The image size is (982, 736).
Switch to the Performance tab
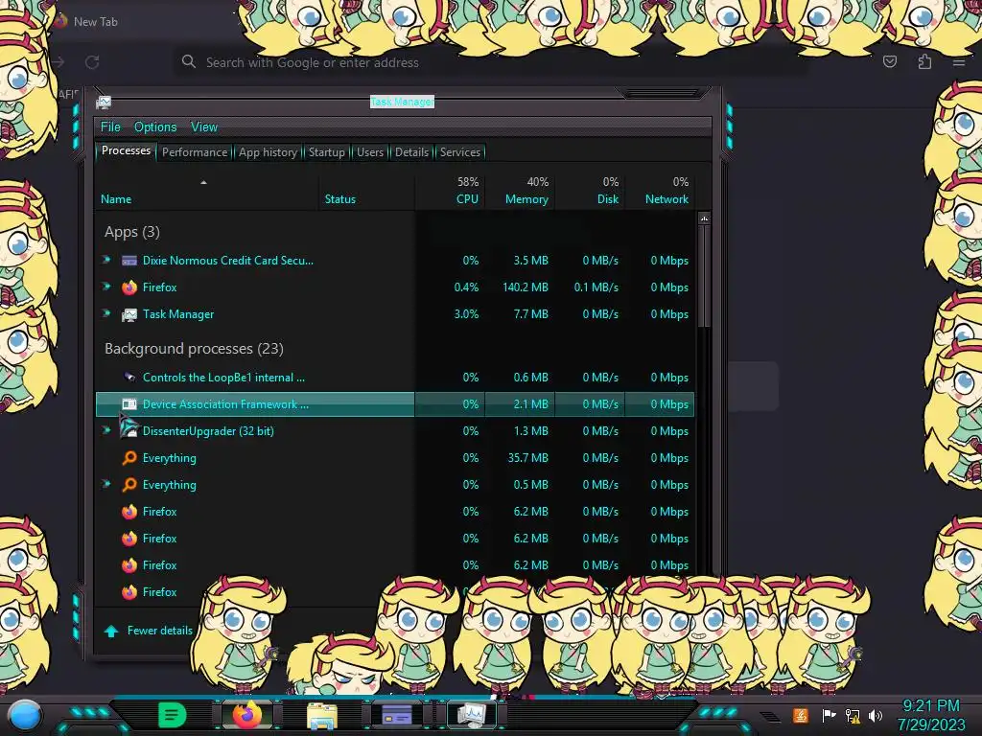[195, 152]
